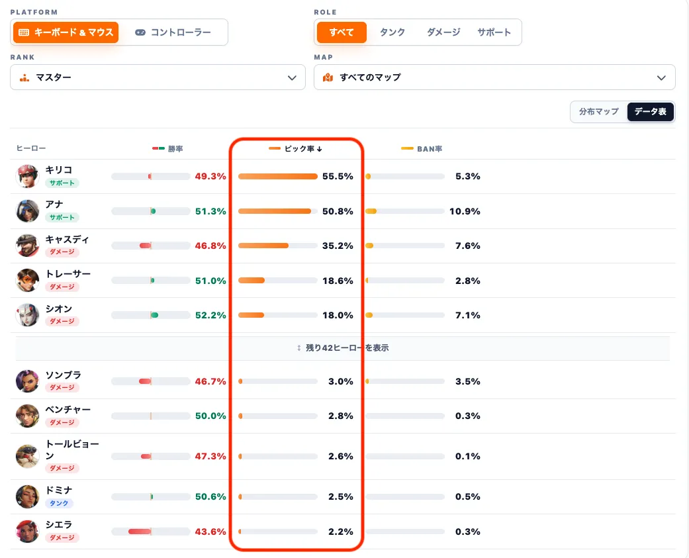Screen dimensions: 689x558
Task: Switch view to 分布マップ
Action: pyautogui.click(x=598, y=112)
